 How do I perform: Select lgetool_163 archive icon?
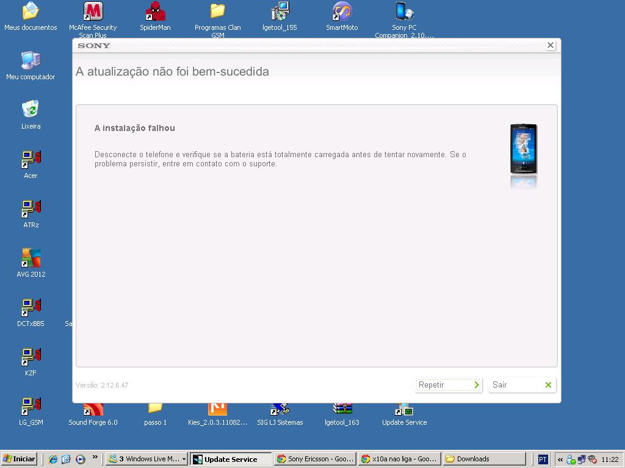tap(342, 414)
